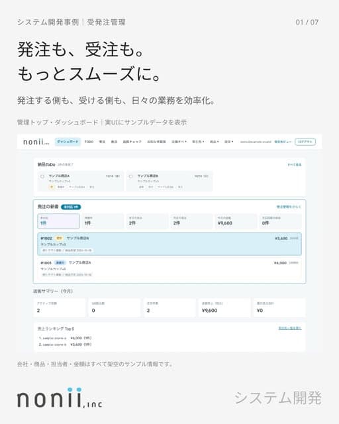Open order row #1002
Viewport: 339px width, 424px height.
click(x=169, y=244)
